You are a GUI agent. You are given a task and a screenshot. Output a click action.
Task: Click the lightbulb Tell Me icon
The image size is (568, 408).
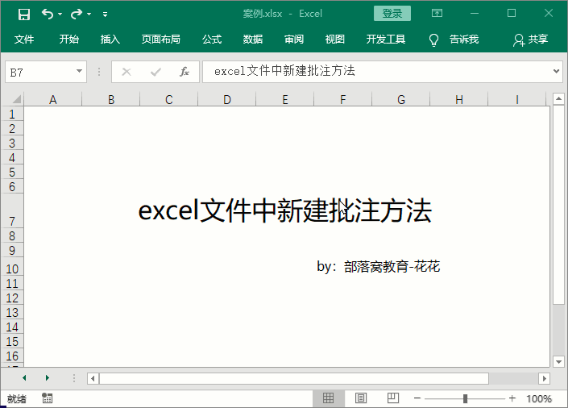433,40
